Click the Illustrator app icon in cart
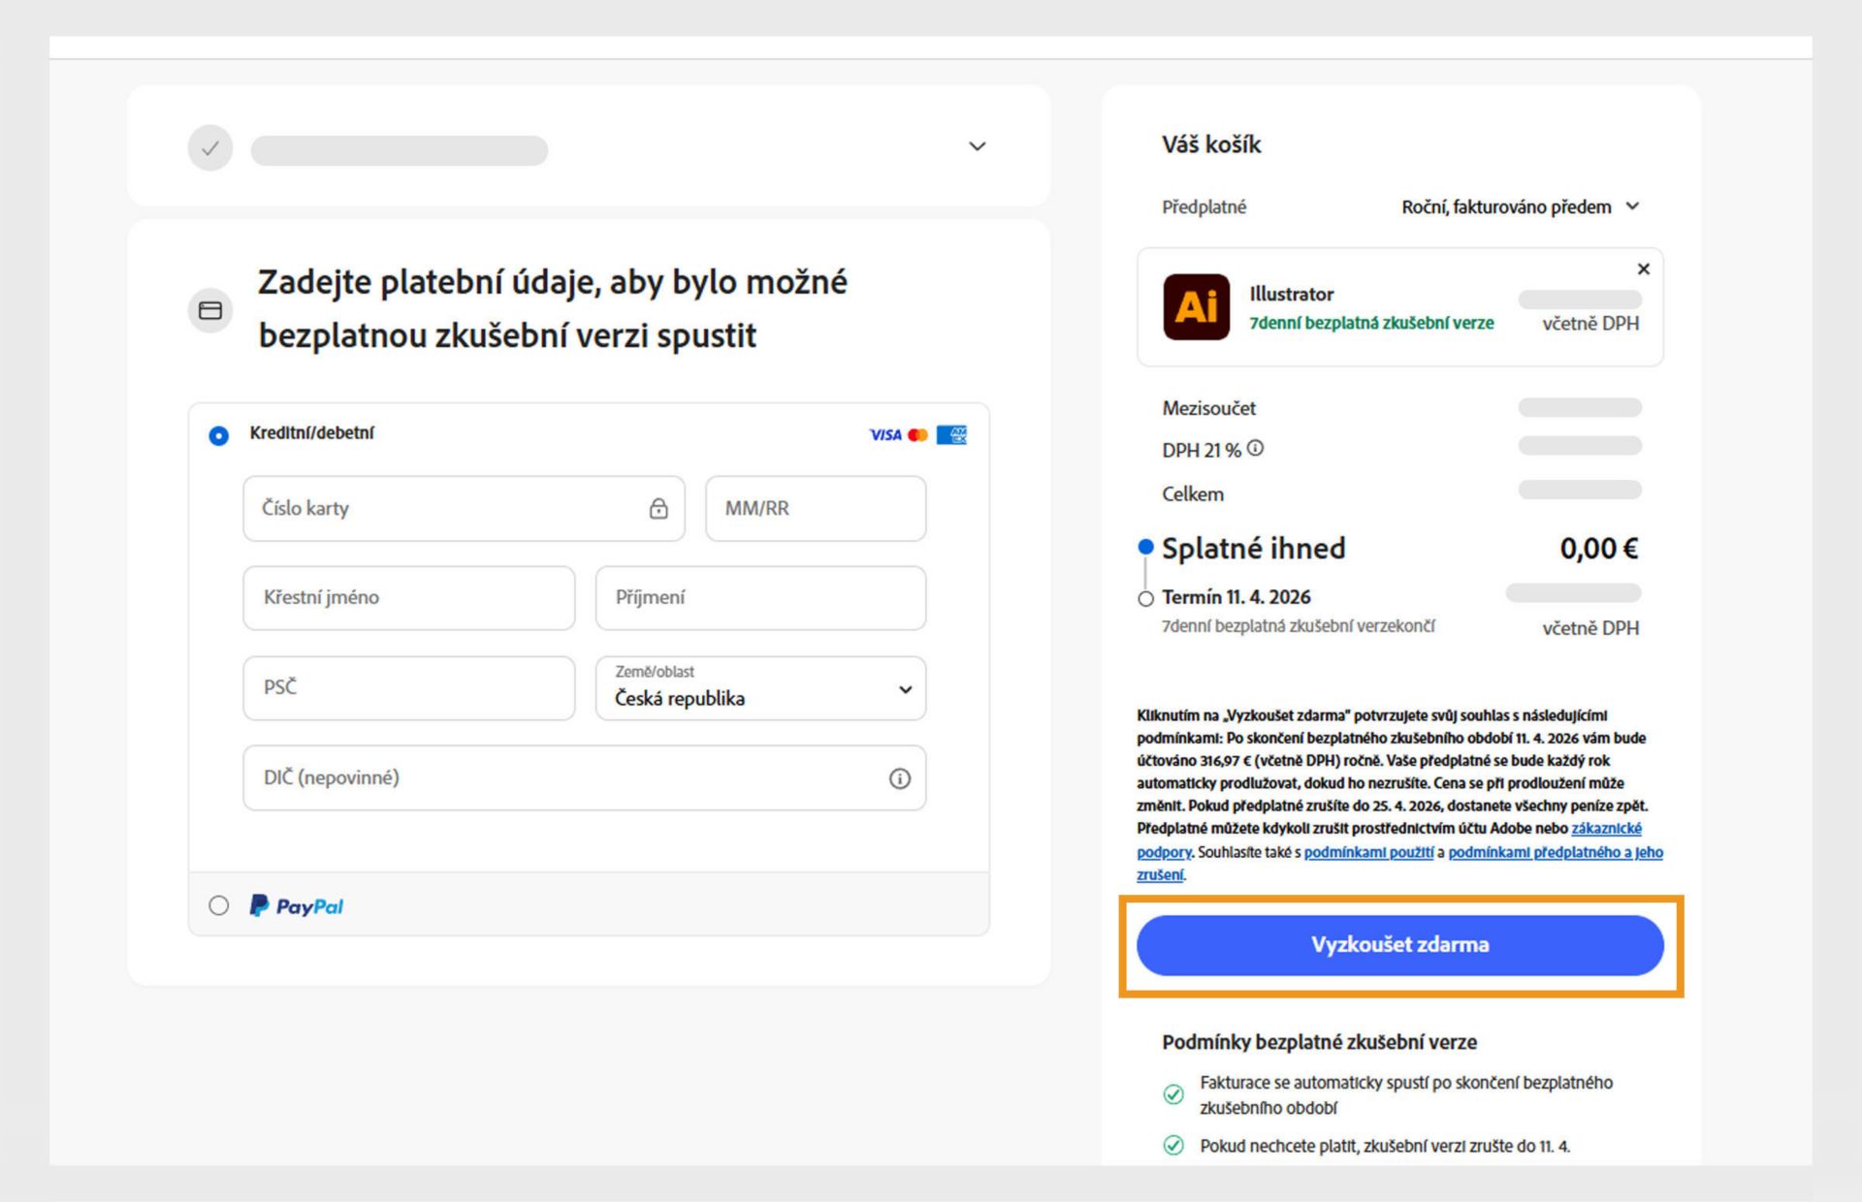This screenshot has width=1862, height=1202. point(1197,308)
